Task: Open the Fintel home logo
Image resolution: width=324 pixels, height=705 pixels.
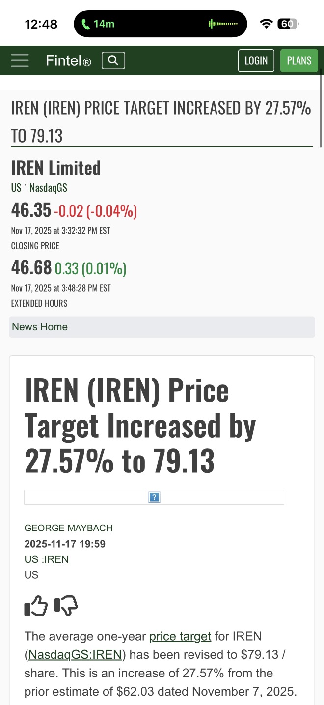Action: [x=68, y=61]
